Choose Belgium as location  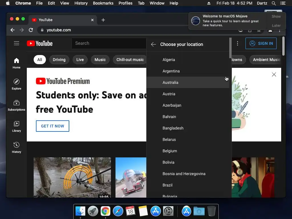(x=188, y=151)
